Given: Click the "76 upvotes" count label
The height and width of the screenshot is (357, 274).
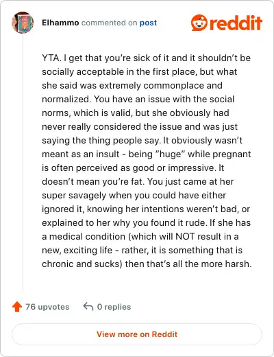Looking at the screenshot, I should click(47, 307).
